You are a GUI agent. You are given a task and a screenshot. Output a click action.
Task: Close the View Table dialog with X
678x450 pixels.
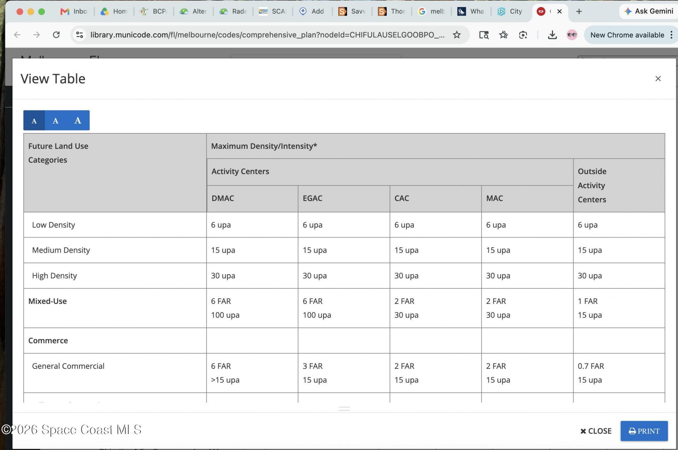click(x=658, y=78)
